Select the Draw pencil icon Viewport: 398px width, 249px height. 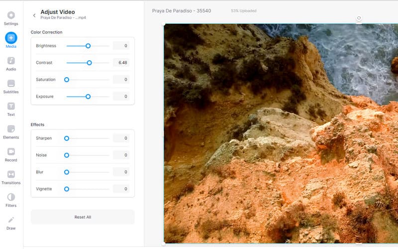(x=11, y=220)
